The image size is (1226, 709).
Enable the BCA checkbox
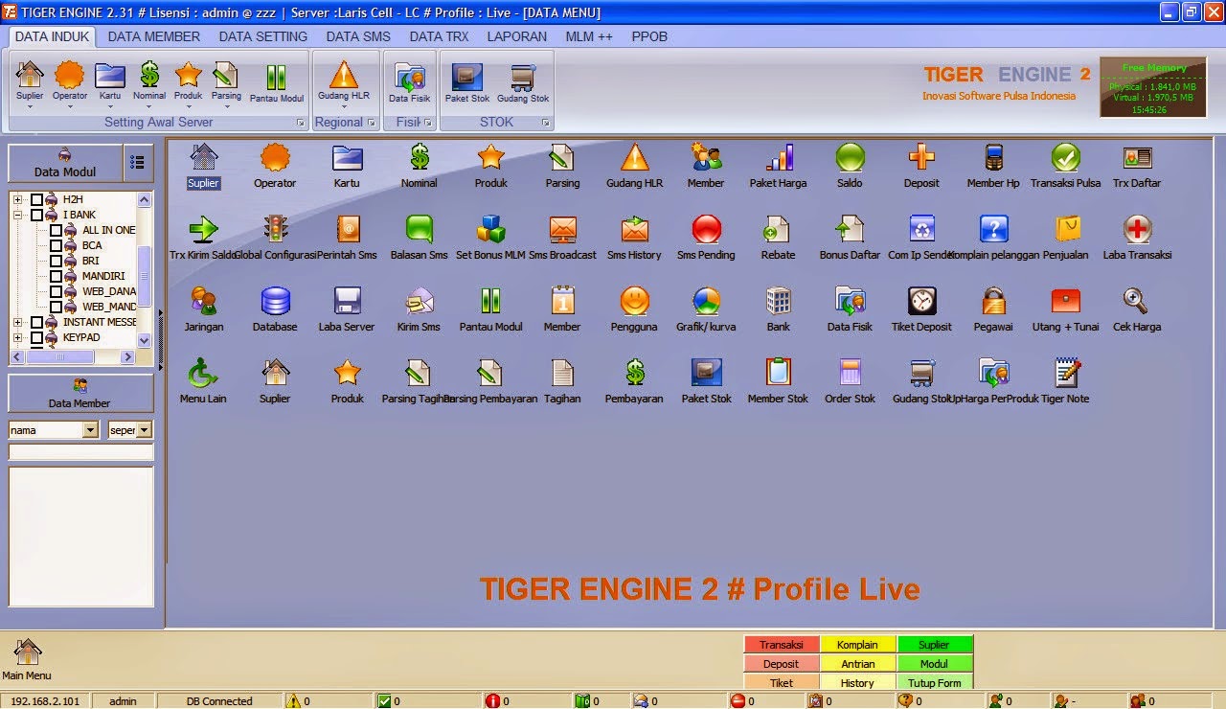(56, 245)
